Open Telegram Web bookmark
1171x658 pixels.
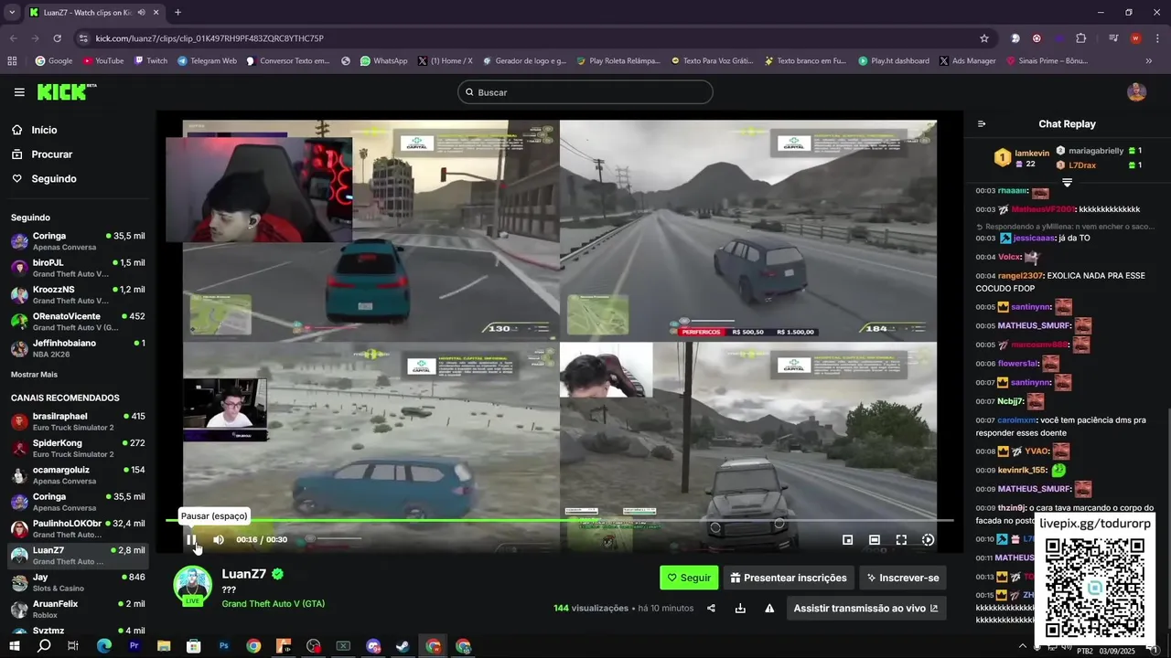[x=208, y=61]
